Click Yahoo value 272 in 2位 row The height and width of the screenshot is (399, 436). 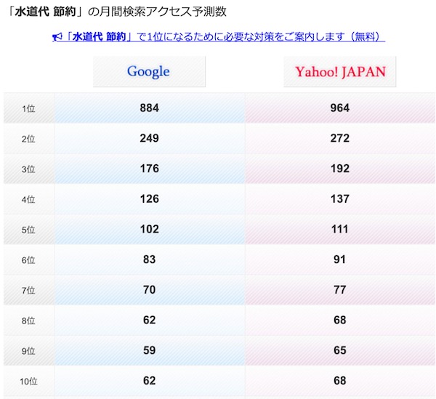click(340, 138)
